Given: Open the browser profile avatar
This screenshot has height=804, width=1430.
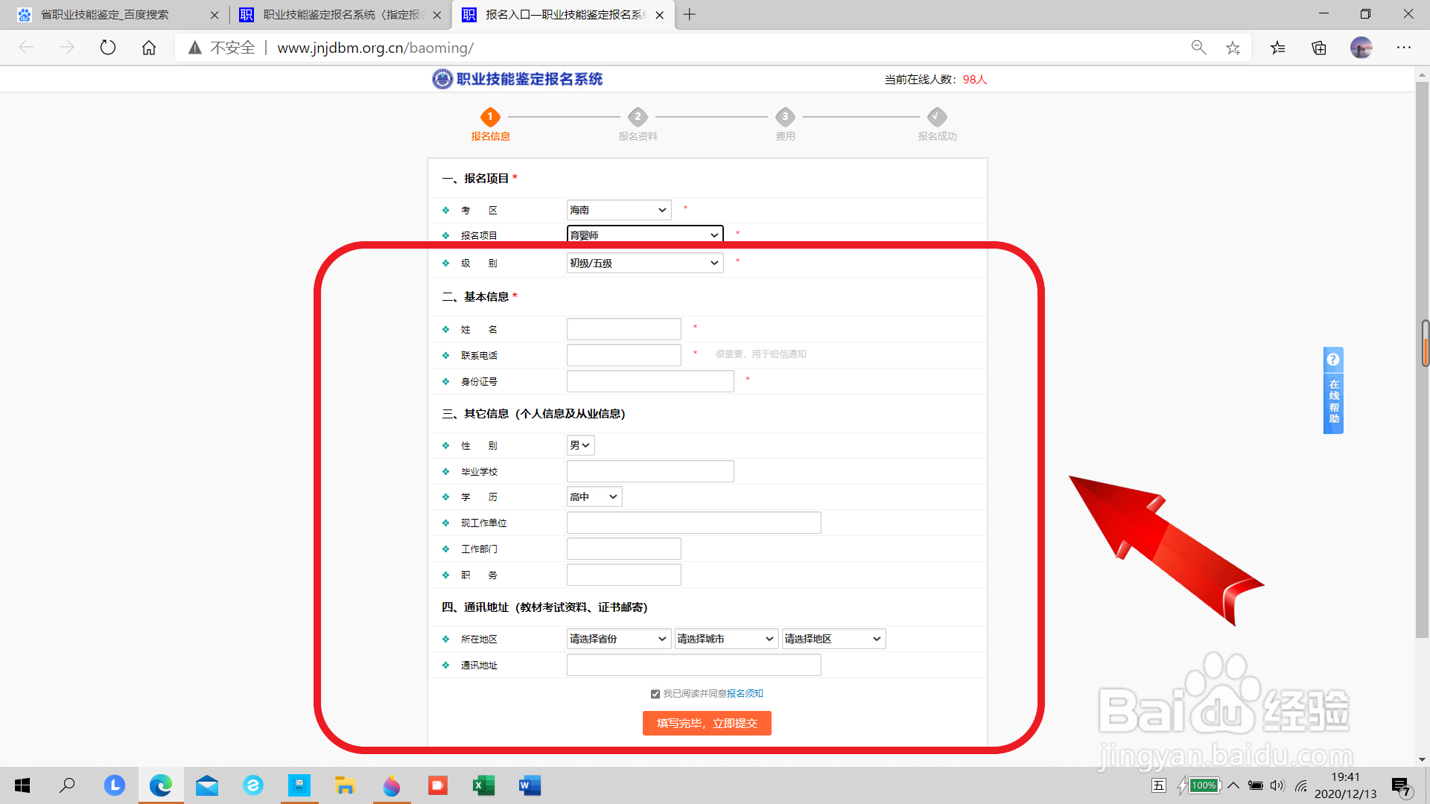Looking at the screenshot, I should pos(1361,47).
